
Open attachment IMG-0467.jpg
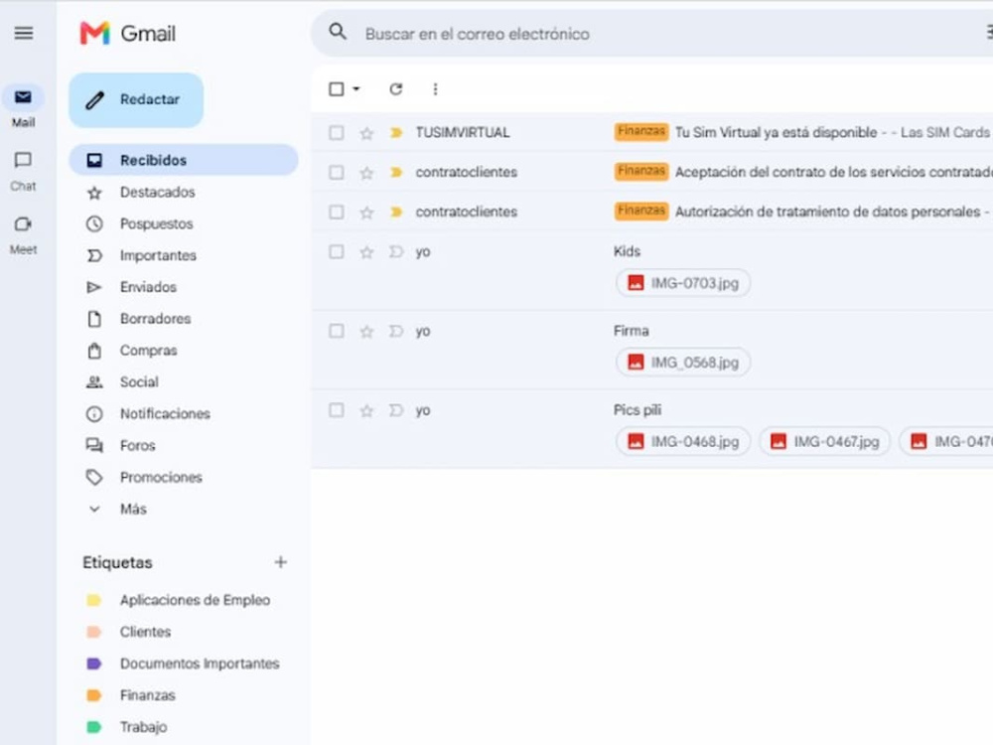(824, 442)
